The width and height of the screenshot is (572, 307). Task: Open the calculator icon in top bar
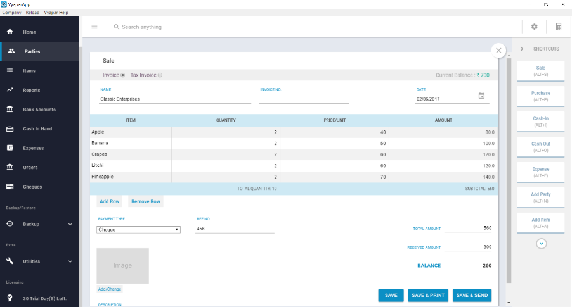coord(559,27)
